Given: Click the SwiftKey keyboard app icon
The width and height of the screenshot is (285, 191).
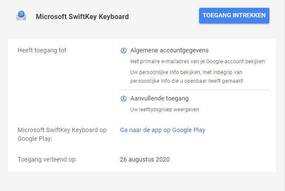Looking at the screenshot, I should pyautogui.click(x=21, y=16).
